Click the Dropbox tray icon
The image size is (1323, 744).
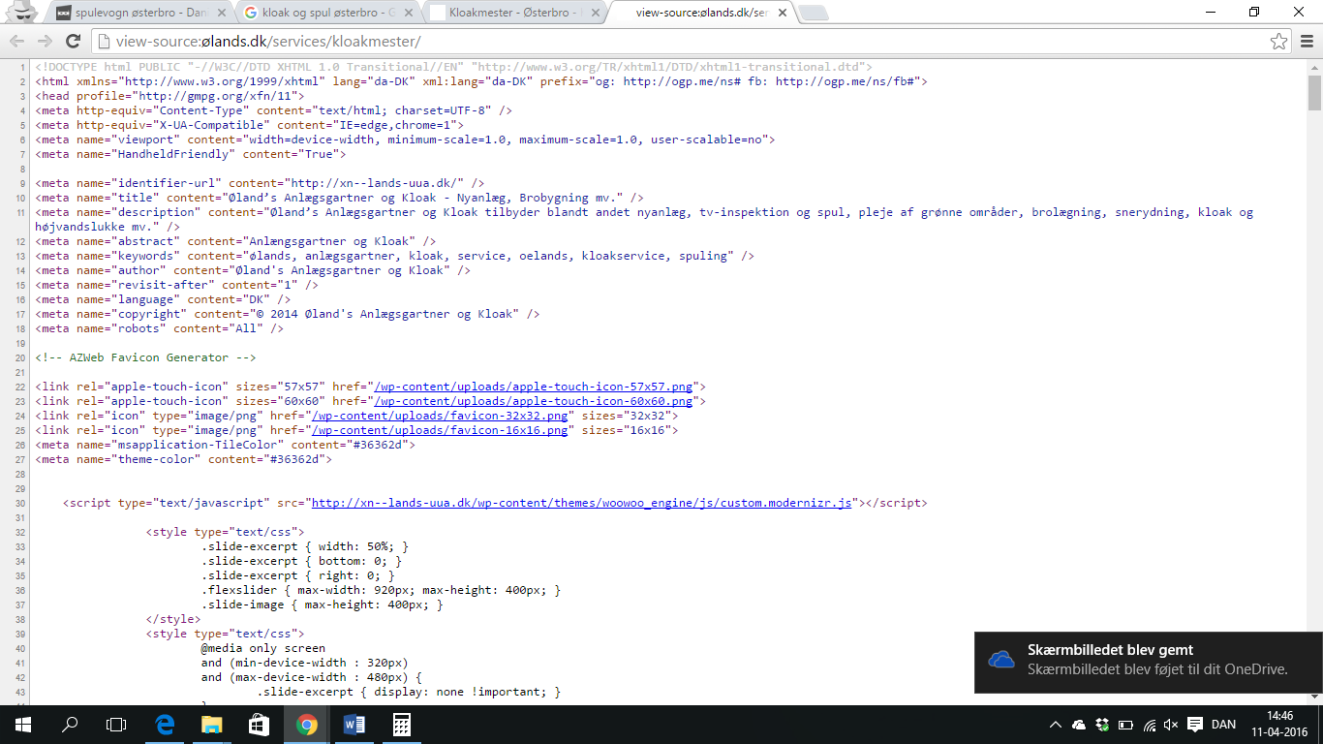pos(1102,725)
